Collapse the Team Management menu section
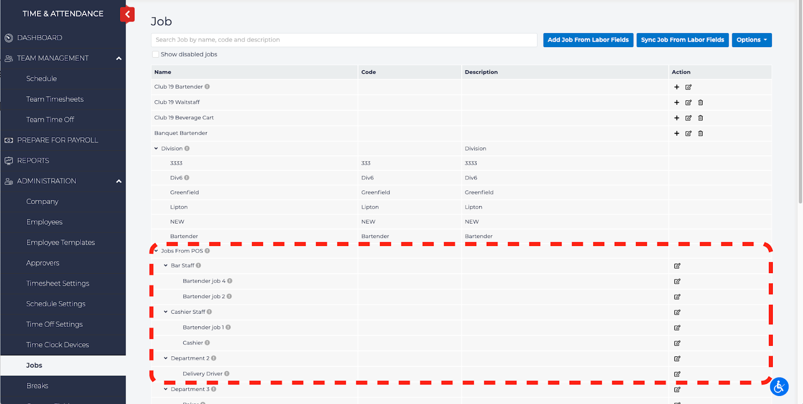 click(x=119, y=59)
